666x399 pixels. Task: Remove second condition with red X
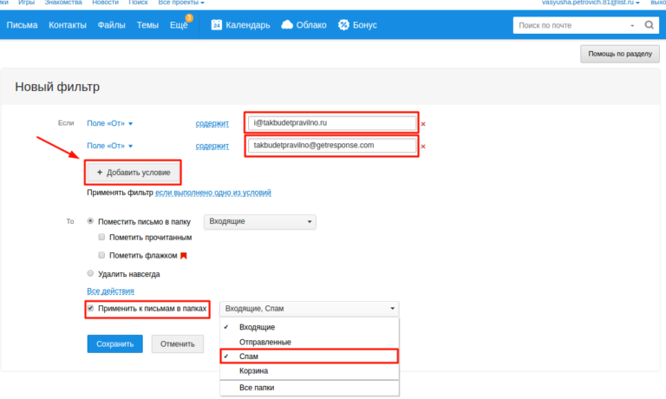[x=423, y=147]
